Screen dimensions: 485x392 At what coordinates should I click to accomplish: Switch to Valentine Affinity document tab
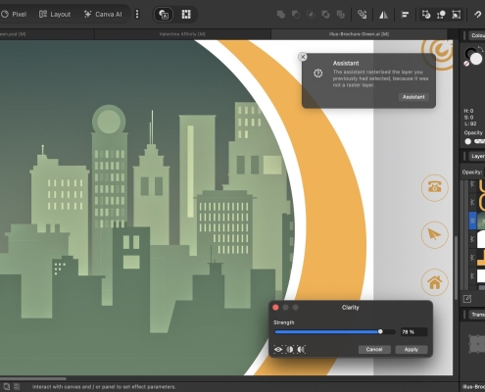click(182, 34)
